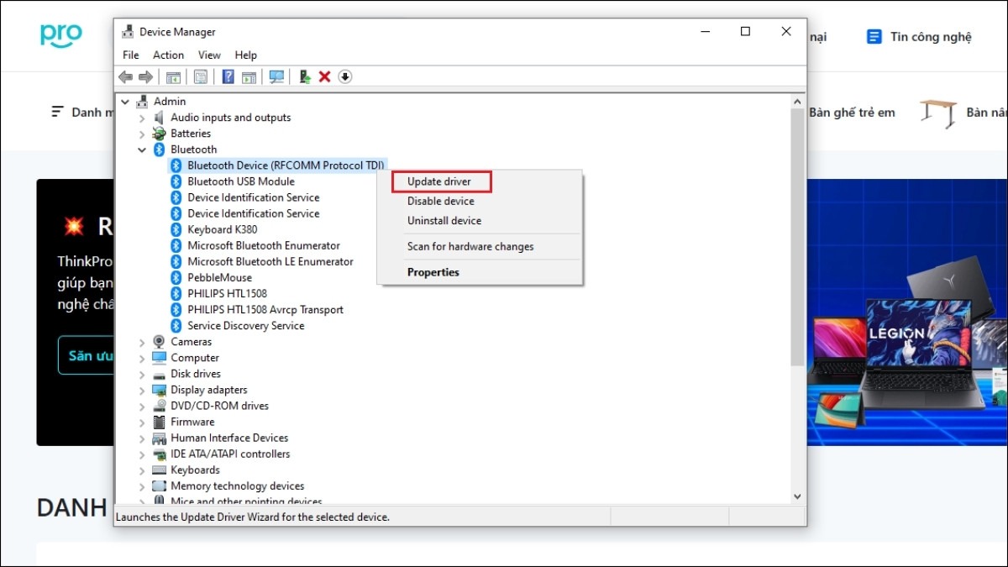Image resolution: width=1008 pixels, height=567 pixels.
Task: Select the PHILIPS HTL1508 device entry
Action: [228, 293]
